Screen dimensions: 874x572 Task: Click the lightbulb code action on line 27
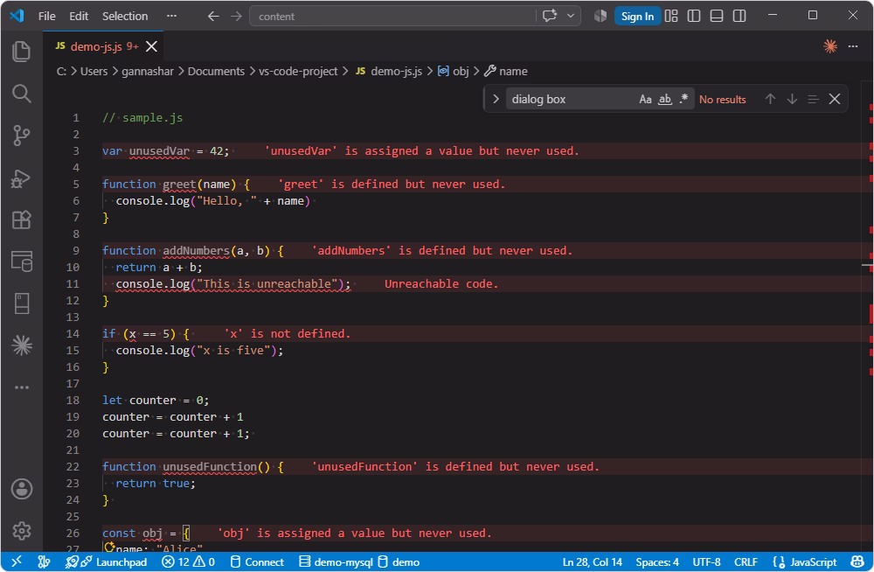109,548
